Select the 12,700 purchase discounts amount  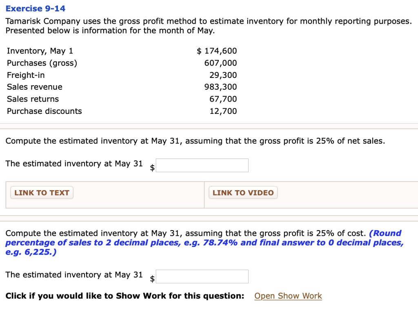(224, 111)
